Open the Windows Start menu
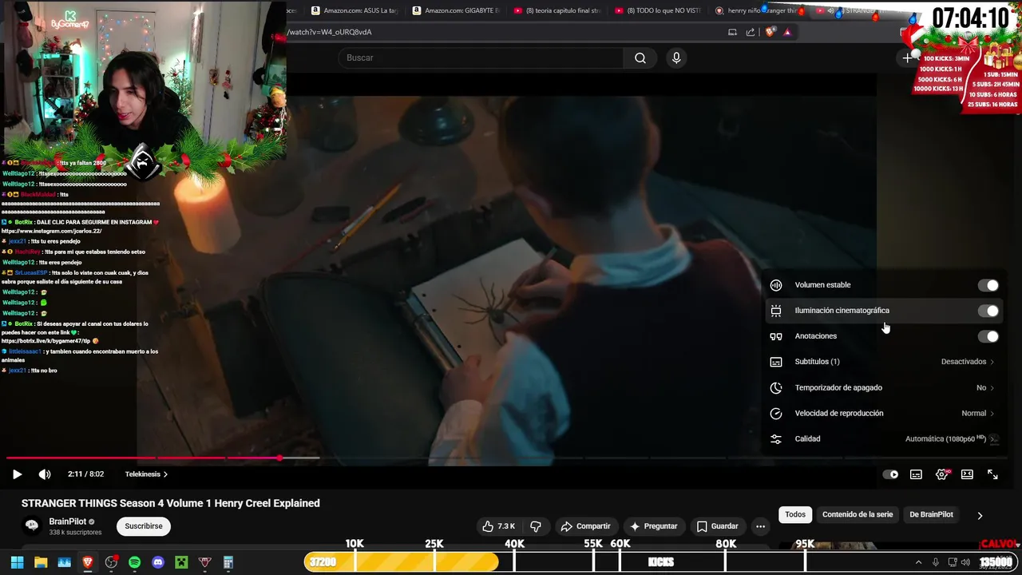The width and height of the screenshot is (1022, 575). (17, 562)
